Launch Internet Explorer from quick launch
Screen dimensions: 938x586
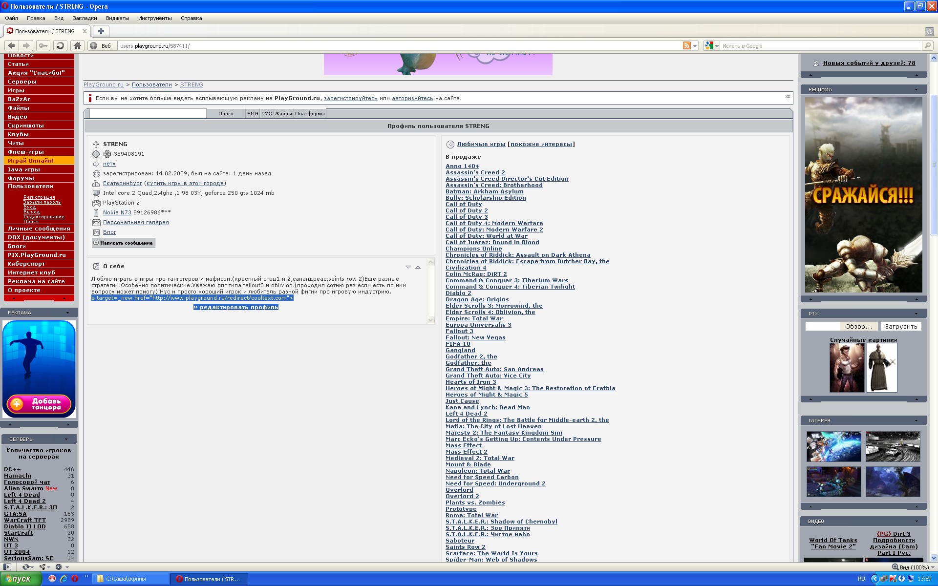point(64,579)
